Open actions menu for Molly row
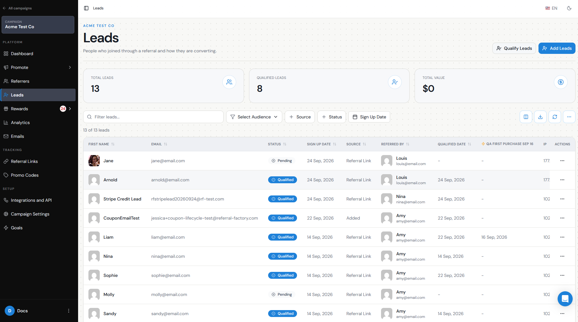 point(562,294)
